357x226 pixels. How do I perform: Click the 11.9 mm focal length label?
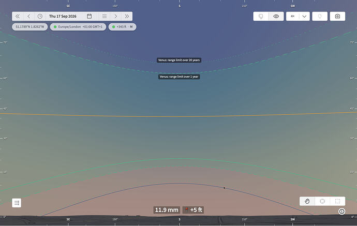pyautogui.click(x=167, y=210)
